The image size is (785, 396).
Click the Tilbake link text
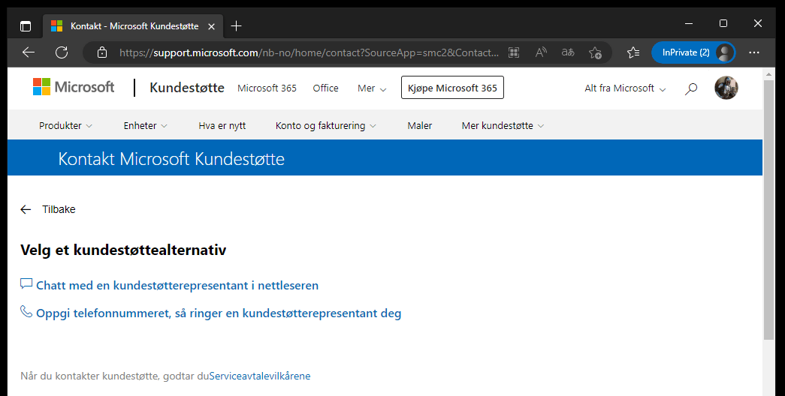(59, 209)
